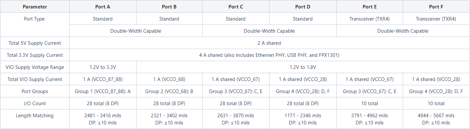The width and height of the screenshot is (470, 129).
Task: Select the Port E column header
Action: pyautogui.click(x=369, y=7)
